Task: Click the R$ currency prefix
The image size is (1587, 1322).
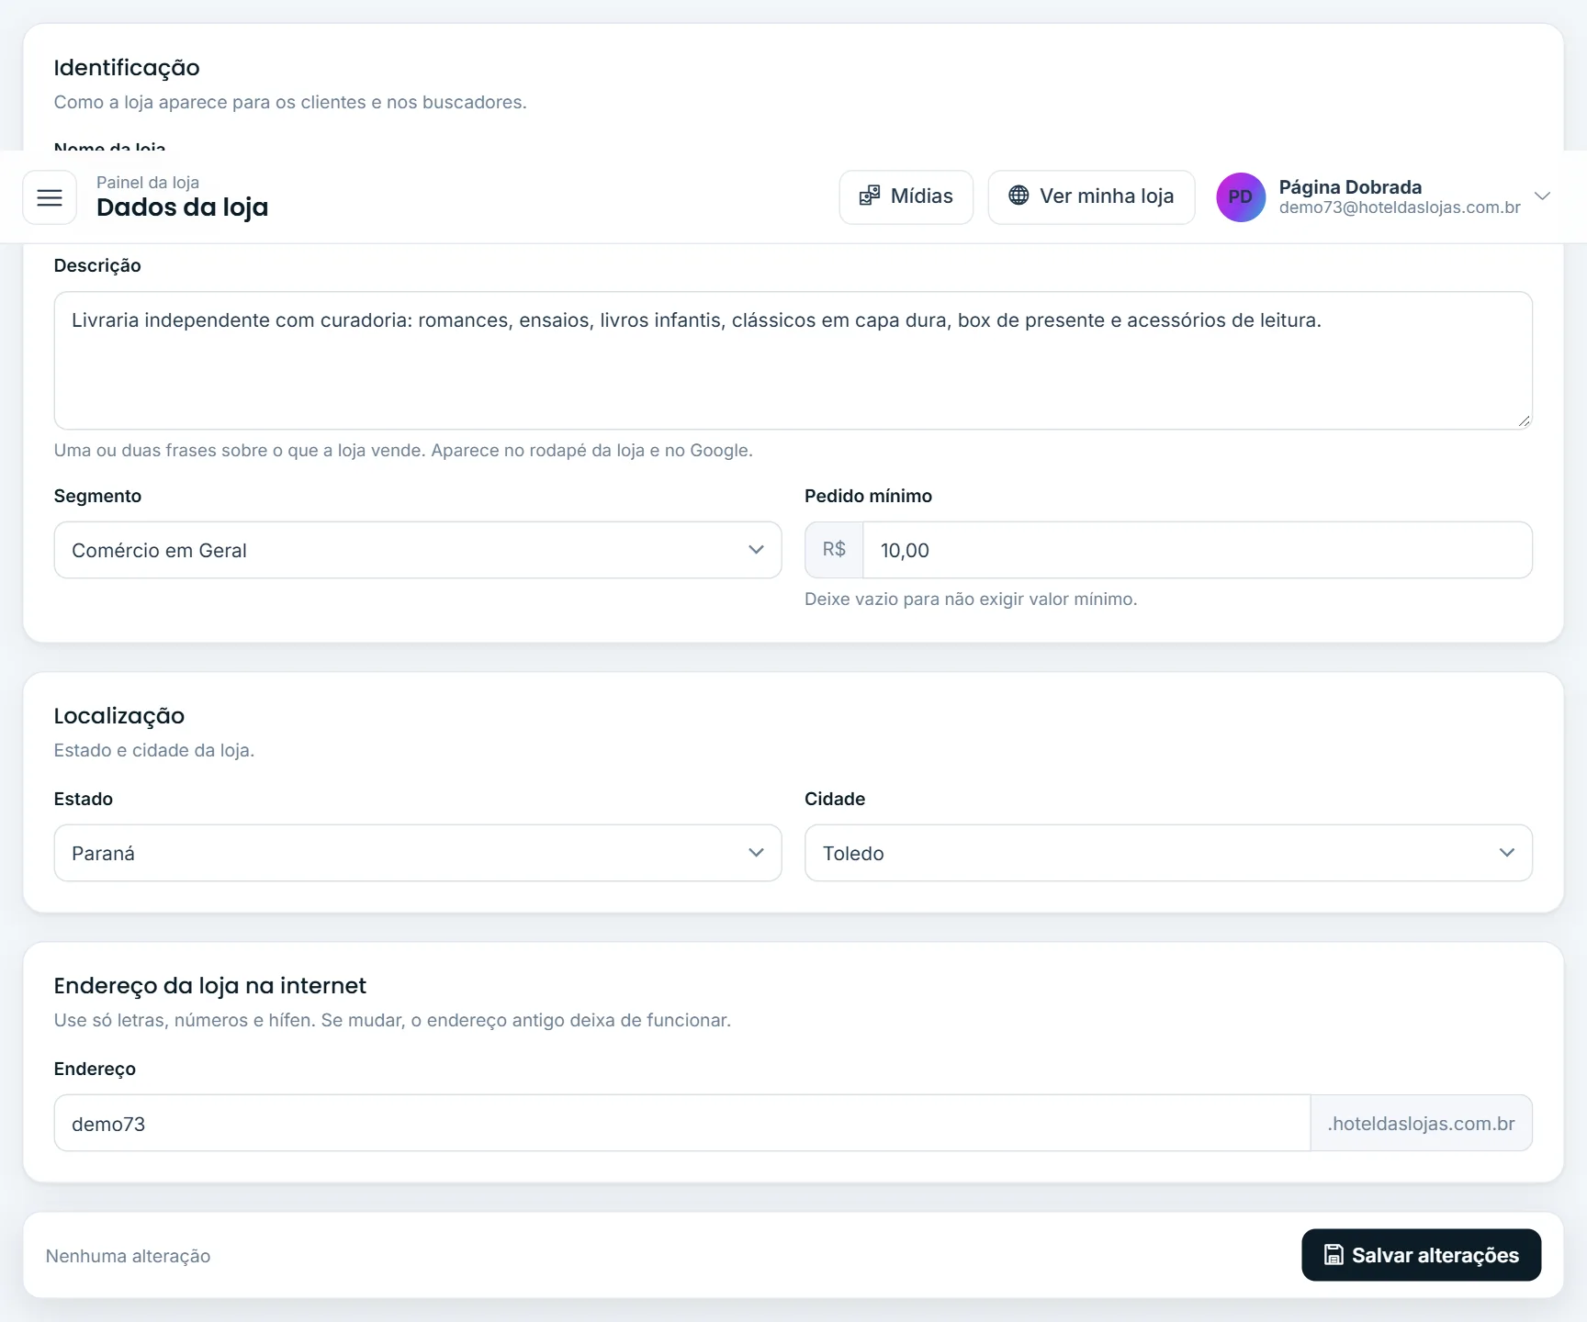Action: [x=834, y=550]
